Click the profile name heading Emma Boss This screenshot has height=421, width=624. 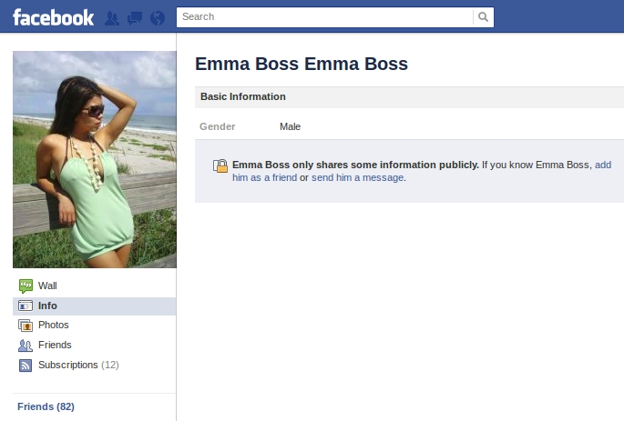point(302,64)
